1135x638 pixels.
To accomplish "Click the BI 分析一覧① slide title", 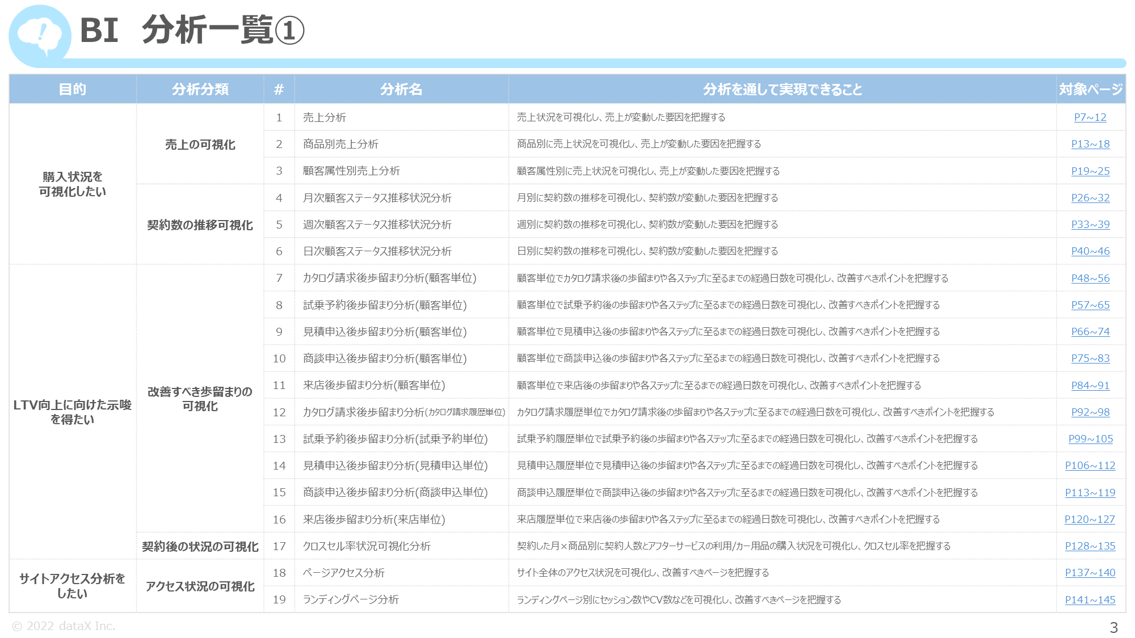I will click(192, 30).
